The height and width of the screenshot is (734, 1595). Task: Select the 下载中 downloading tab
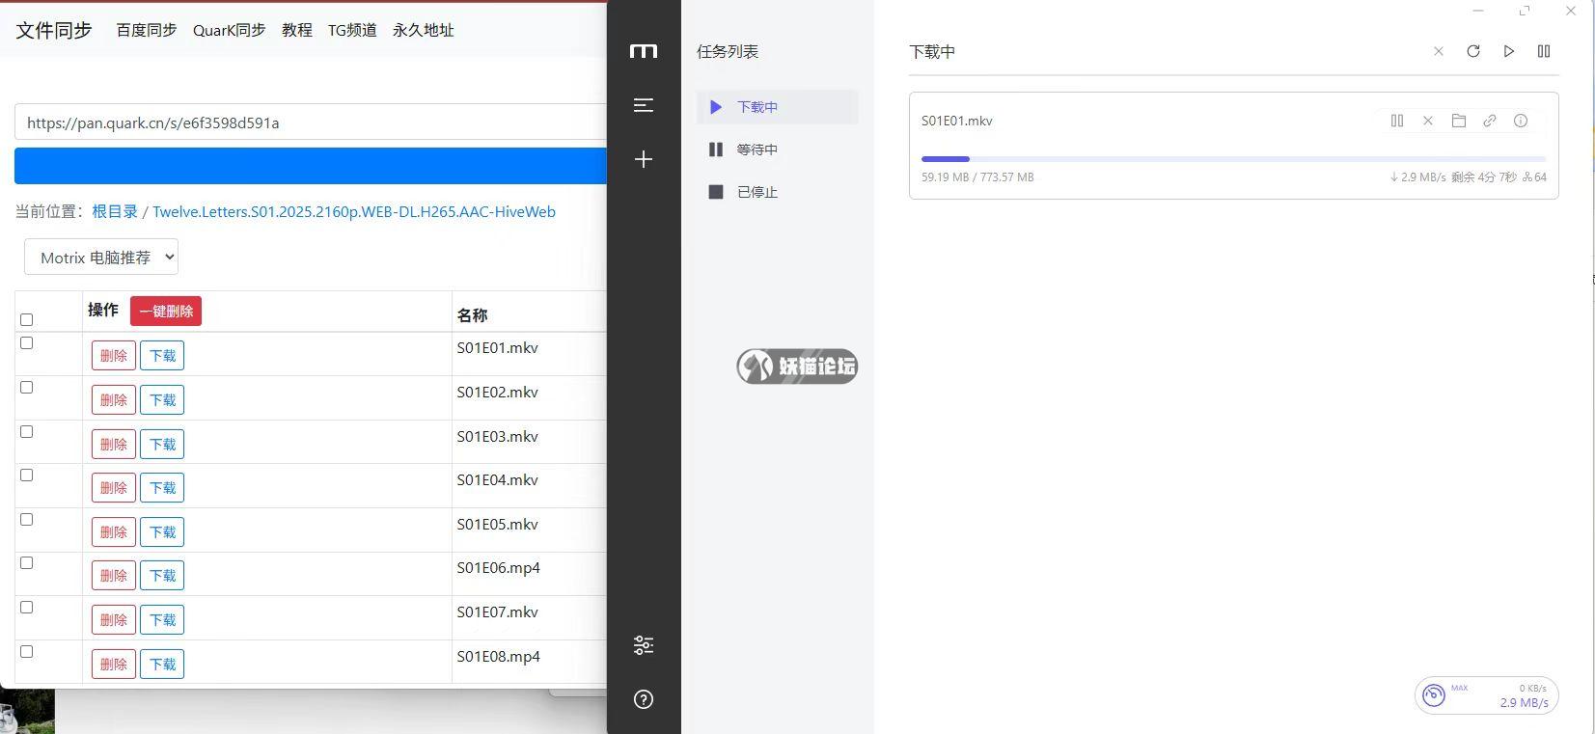click(777, 107)
